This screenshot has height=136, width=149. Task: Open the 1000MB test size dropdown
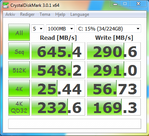60,29
